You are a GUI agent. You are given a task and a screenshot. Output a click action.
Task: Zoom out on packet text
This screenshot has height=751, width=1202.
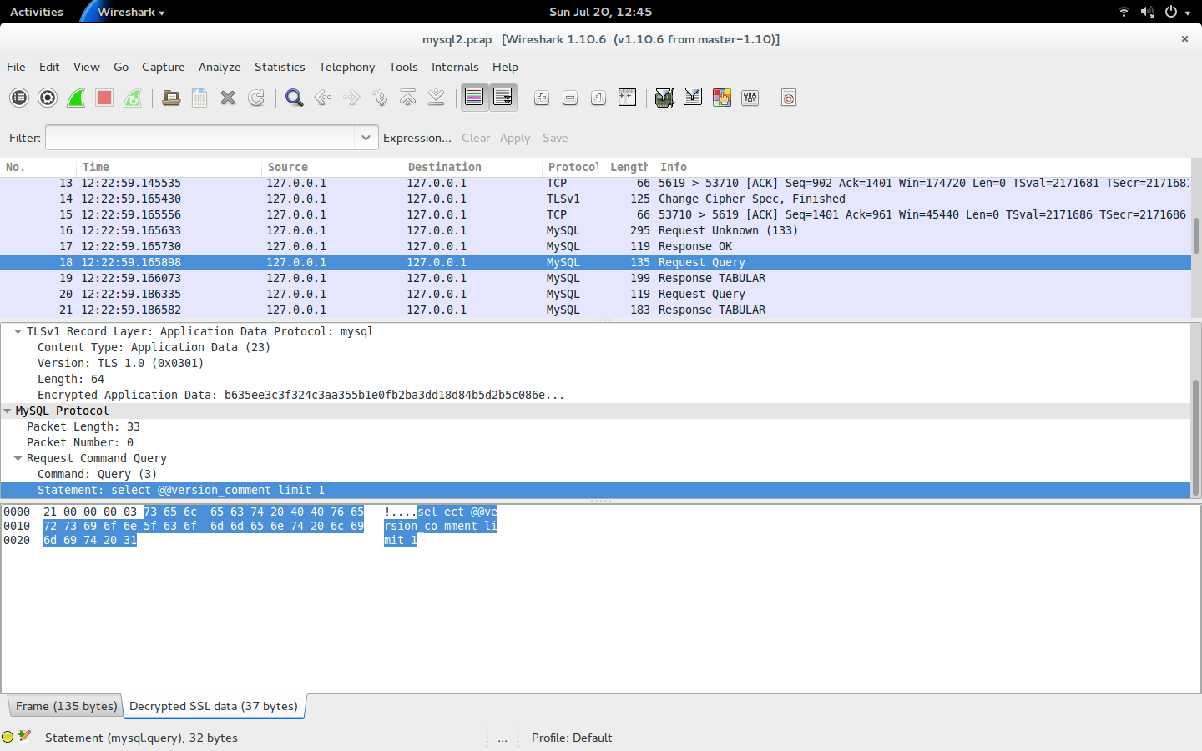(x=570, y=98)
